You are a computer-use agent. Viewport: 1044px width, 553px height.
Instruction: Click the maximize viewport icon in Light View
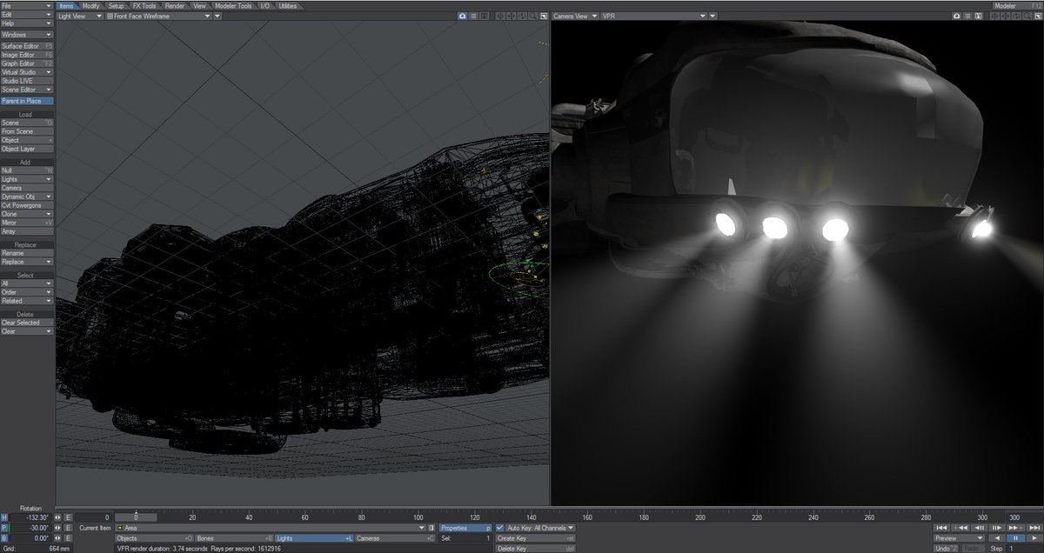point(544,16)
